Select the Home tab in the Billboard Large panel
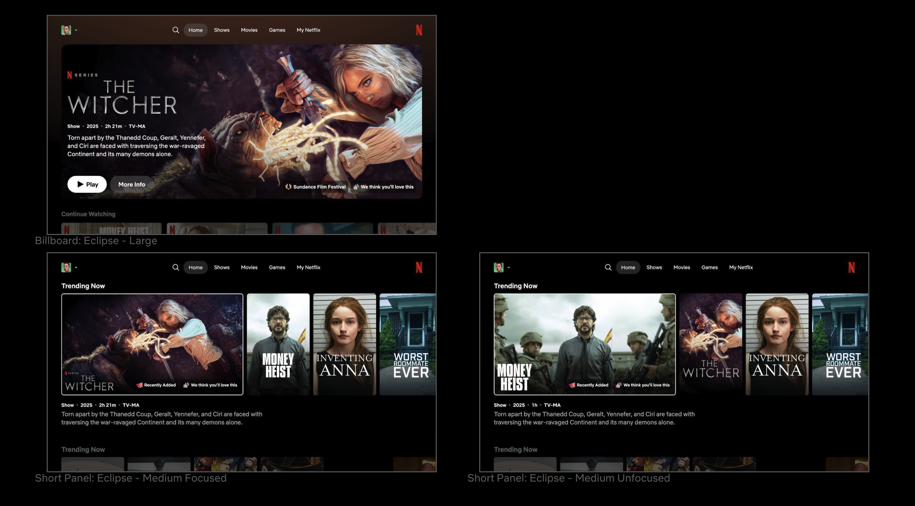 tap(195, 30)
